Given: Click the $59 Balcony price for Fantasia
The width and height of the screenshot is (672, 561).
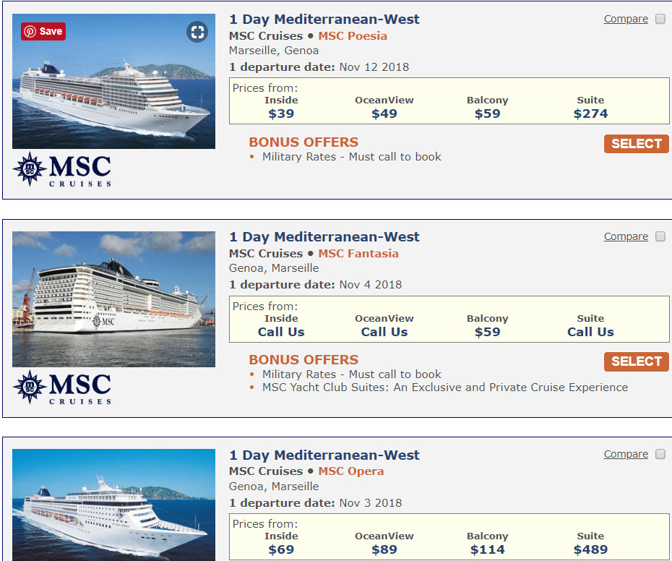Looking at the screenshot, I should click(x=487, y=332).
